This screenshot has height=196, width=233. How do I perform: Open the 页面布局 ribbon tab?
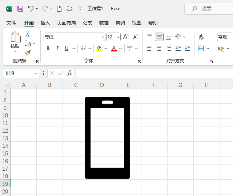click(x=67, y=23)
